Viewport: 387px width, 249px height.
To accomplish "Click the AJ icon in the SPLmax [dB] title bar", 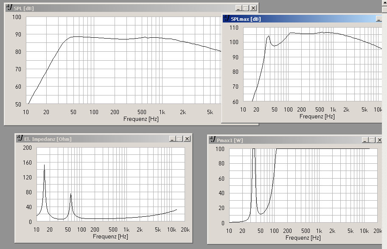I will 227,18.
